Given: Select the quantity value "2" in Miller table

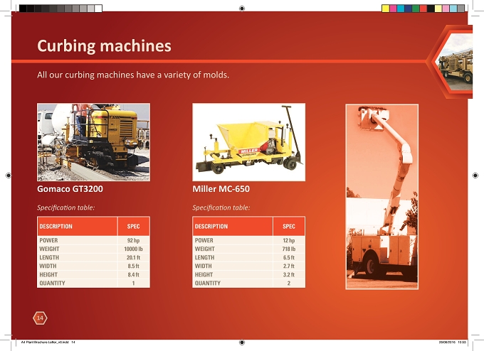Looking at the screenshot, I should click(x=289, y=283).
